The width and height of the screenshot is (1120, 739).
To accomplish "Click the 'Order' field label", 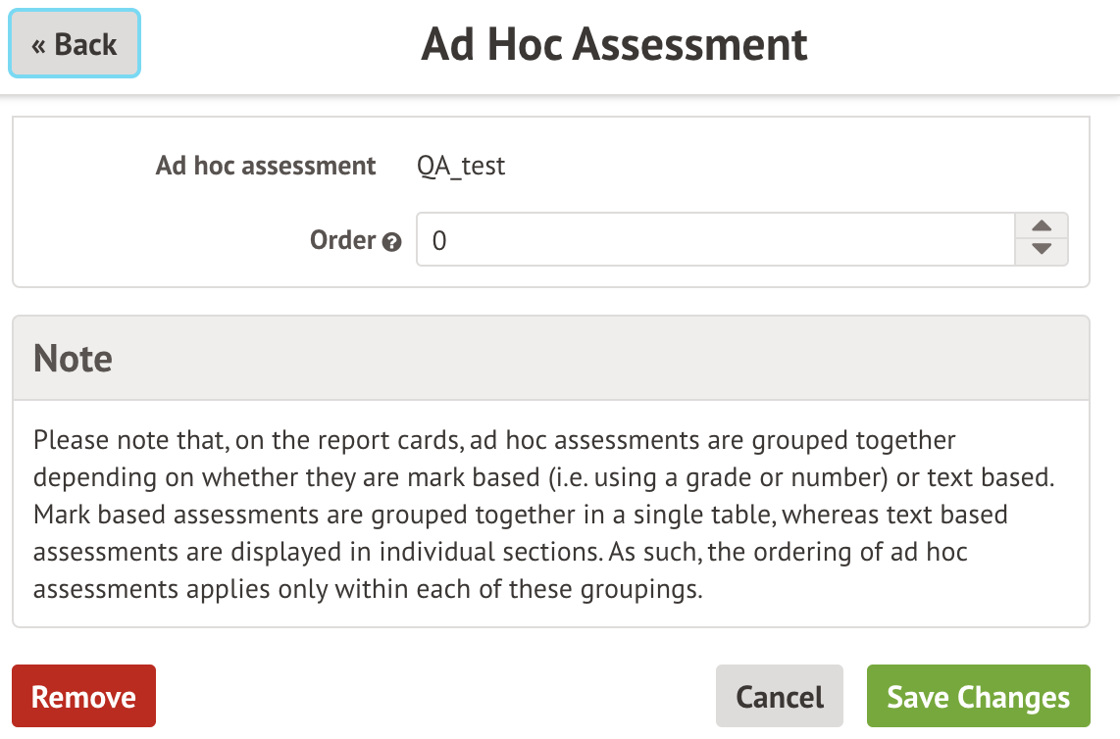I will 342,240.
